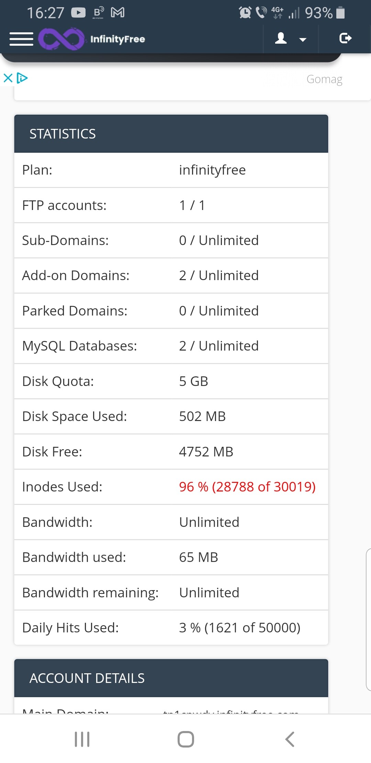
Task: Open the hamburger navigation menu
Action: pyautogui.click(x=21, y=39)
